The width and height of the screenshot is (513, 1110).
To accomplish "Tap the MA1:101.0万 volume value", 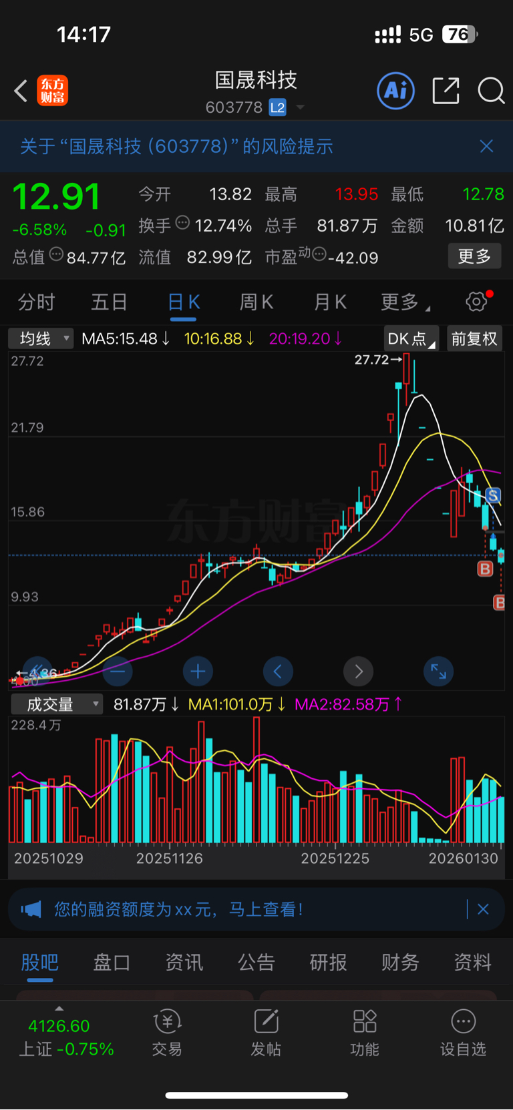I will coord(237,704).
